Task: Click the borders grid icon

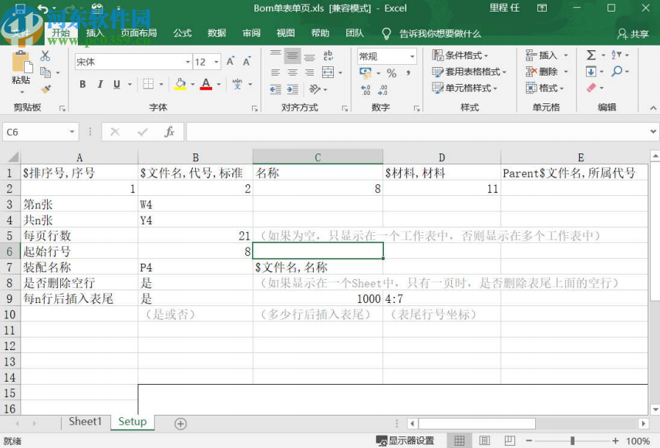Action: tap(148, 84)
